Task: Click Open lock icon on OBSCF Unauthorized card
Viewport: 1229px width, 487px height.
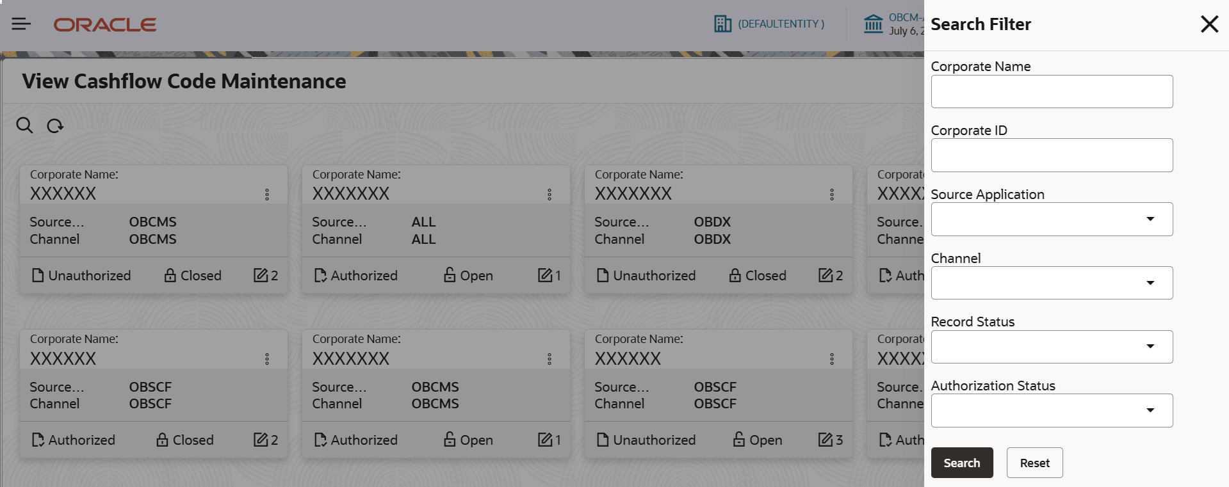Action: coord(739,440)
